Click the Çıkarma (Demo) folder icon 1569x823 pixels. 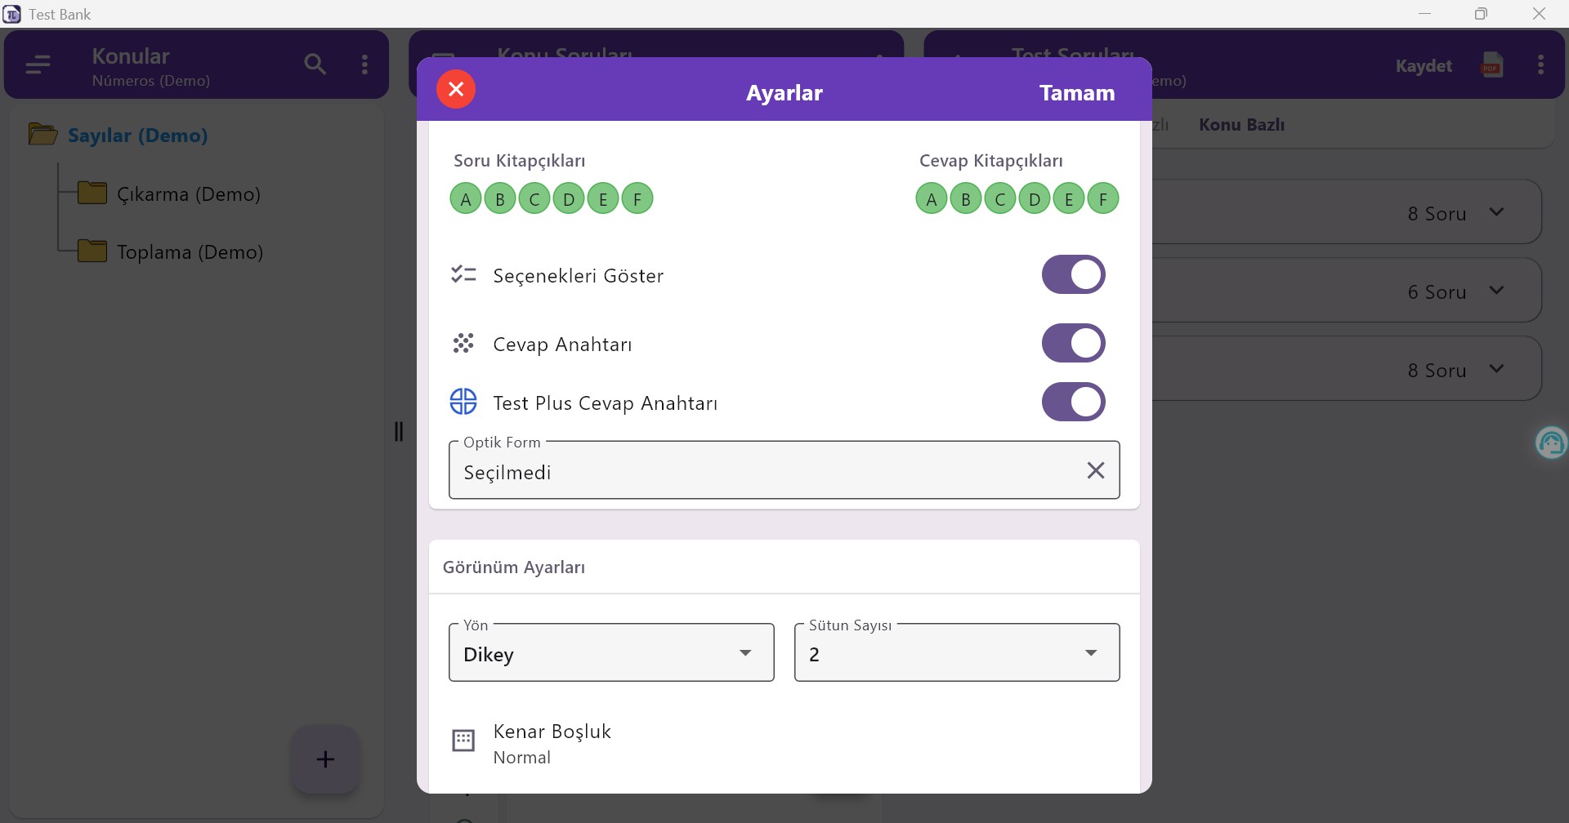[93, 193]
